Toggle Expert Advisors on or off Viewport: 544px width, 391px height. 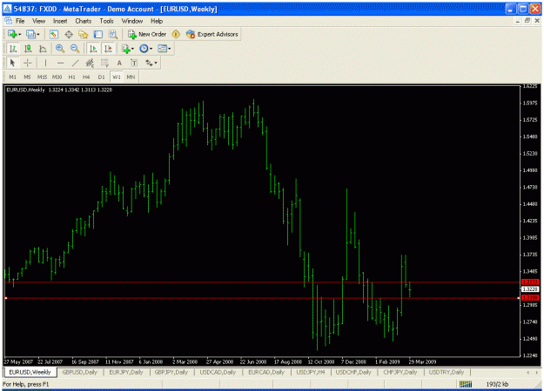(212, 34)
